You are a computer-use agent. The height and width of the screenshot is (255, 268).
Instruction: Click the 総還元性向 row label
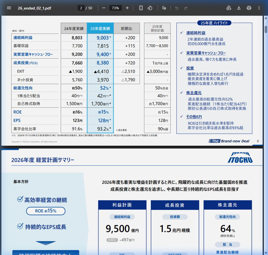coord(23,88)
